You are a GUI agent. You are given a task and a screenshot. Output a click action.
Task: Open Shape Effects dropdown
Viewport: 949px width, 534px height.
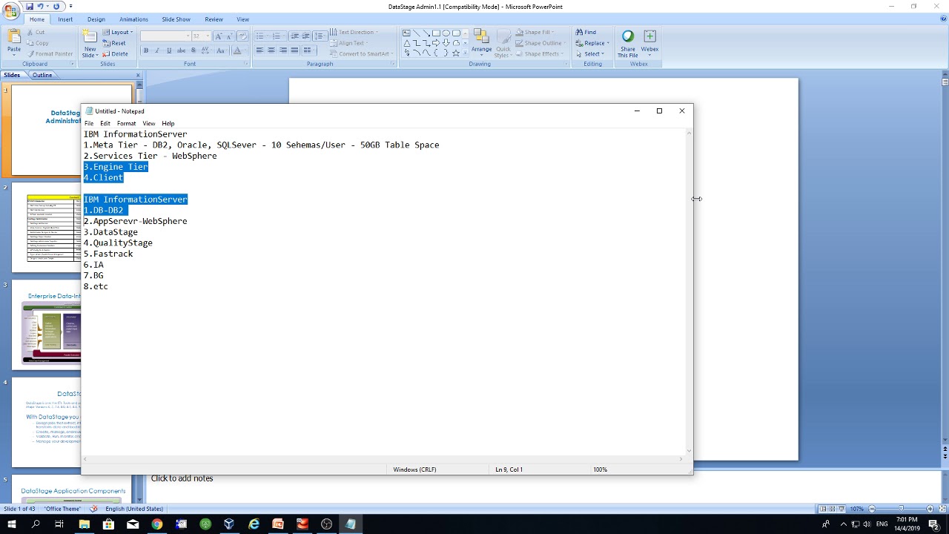(x=539, y=54)
